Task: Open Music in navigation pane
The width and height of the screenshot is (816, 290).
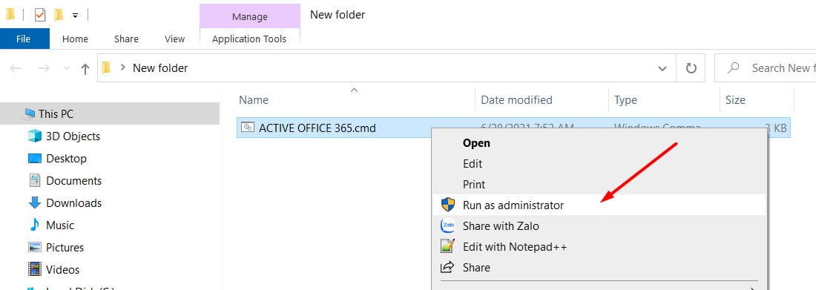Action: point(60,225)
